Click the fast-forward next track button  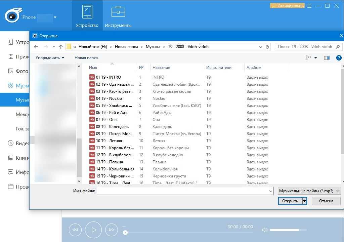112,230
